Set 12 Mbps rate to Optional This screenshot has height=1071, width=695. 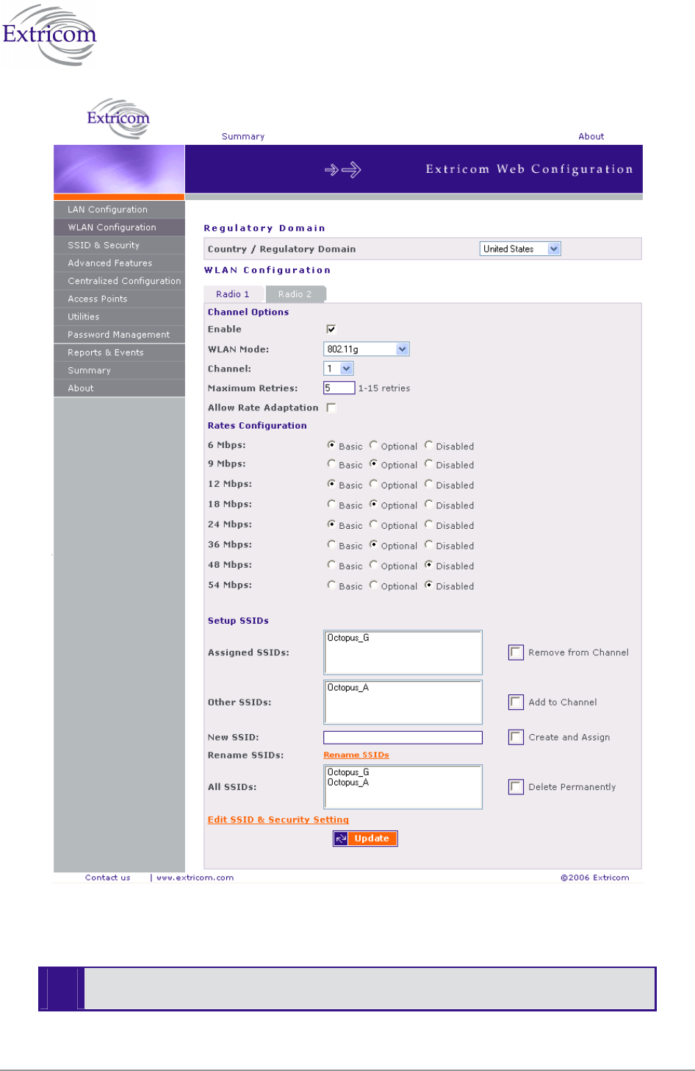click(374, 485)
